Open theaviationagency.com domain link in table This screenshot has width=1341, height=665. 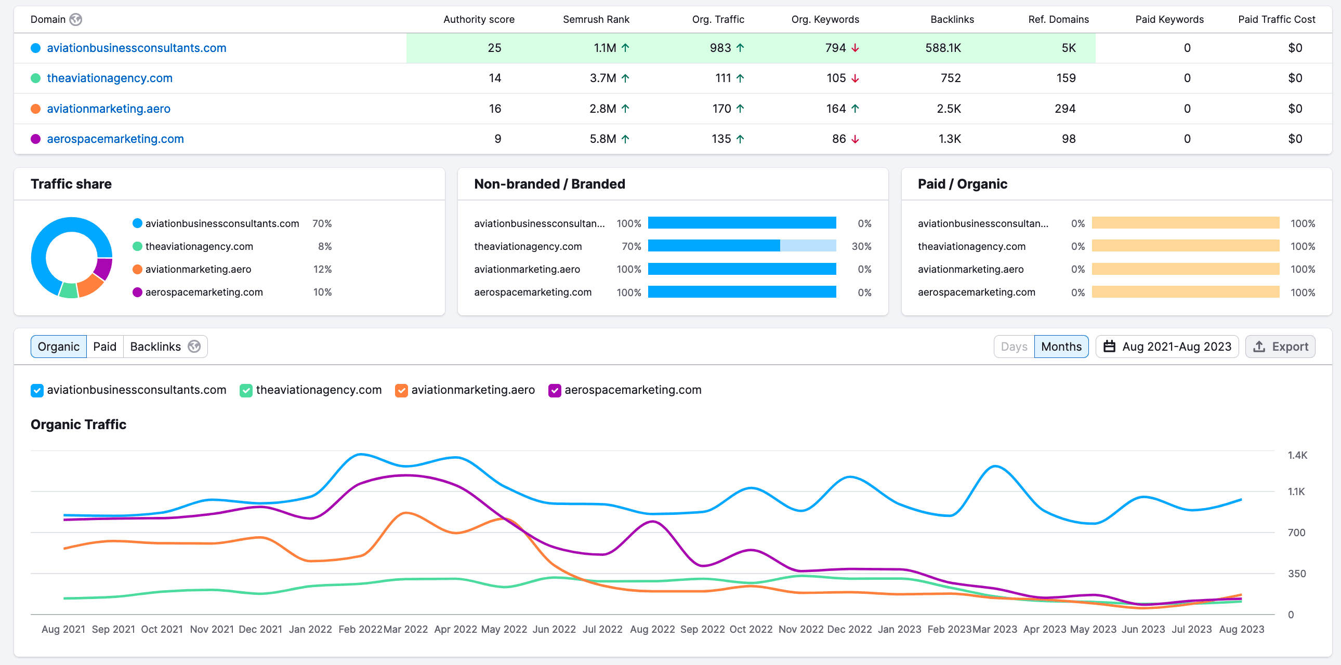(x=109, y=78)
